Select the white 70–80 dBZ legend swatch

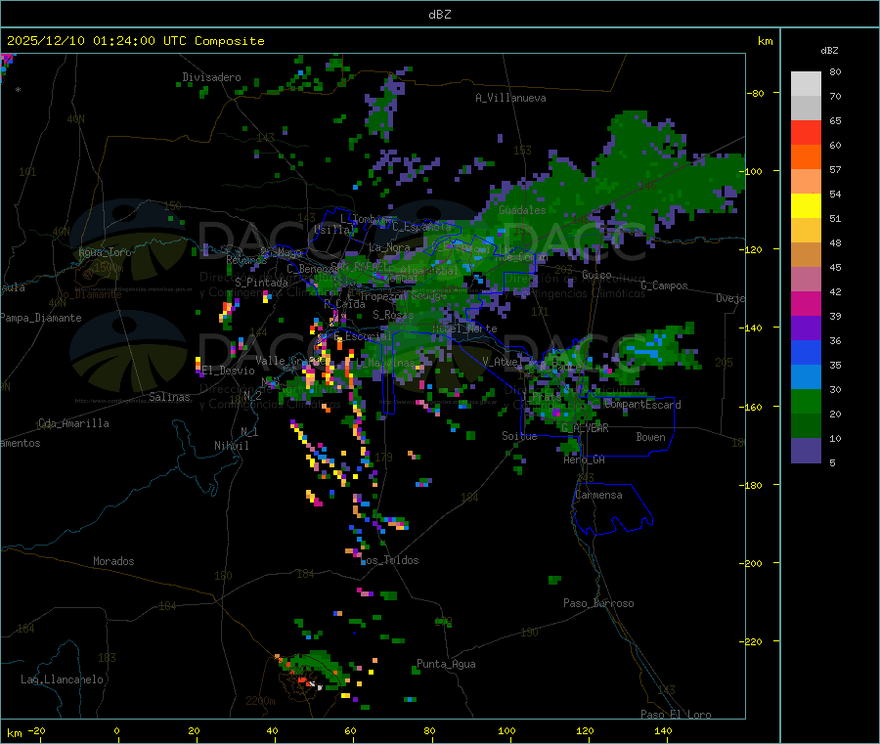(x=806, y=84)
